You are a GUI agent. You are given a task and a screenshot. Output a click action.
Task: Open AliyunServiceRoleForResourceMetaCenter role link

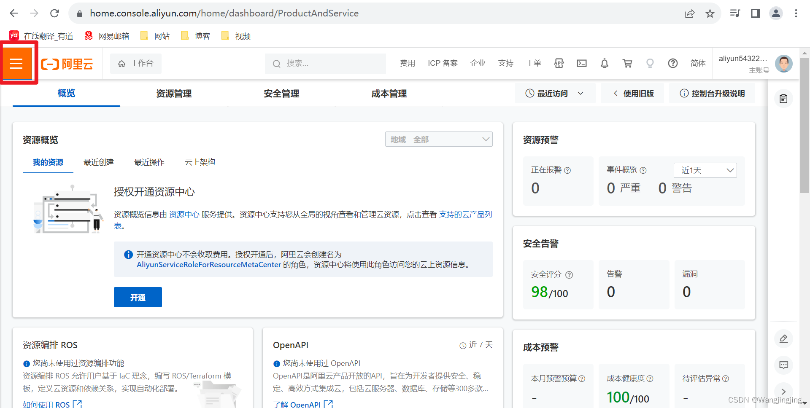click(x=209, y=265)
